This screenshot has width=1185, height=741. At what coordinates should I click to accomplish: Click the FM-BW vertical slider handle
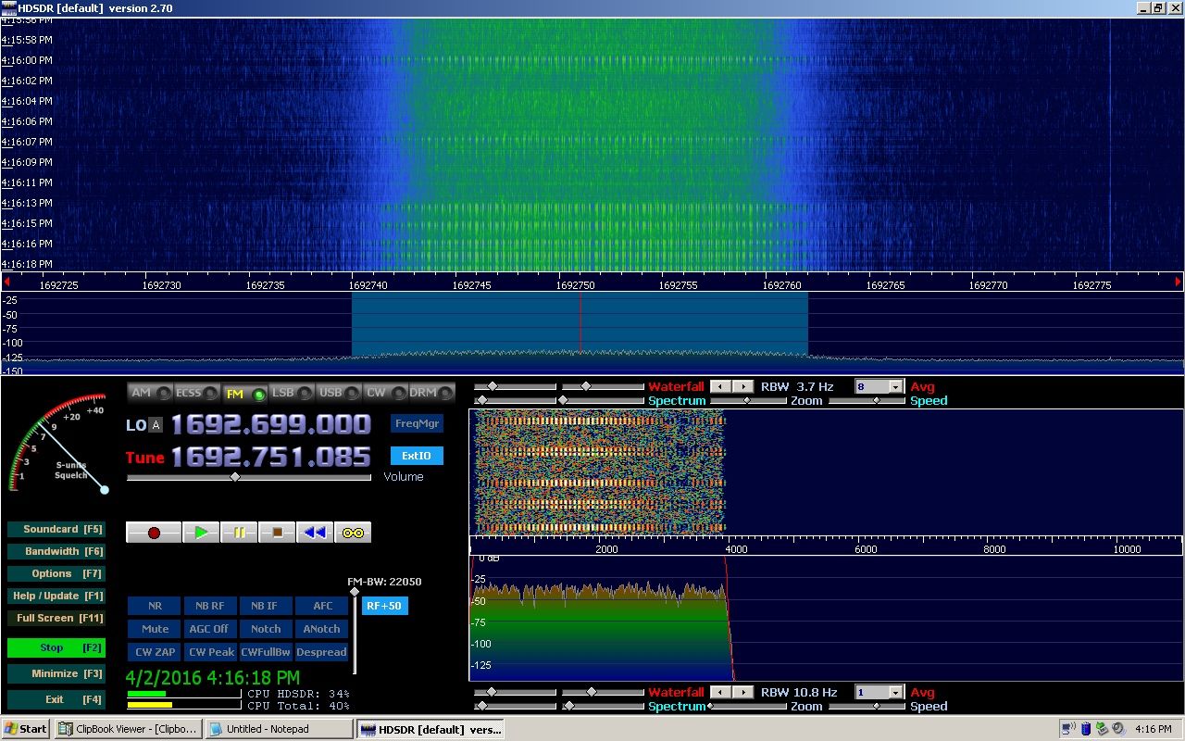pos(354,592)
